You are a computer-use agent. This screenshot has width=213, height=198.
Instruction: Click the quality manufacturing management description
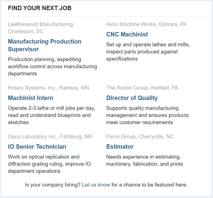[147, 115]
